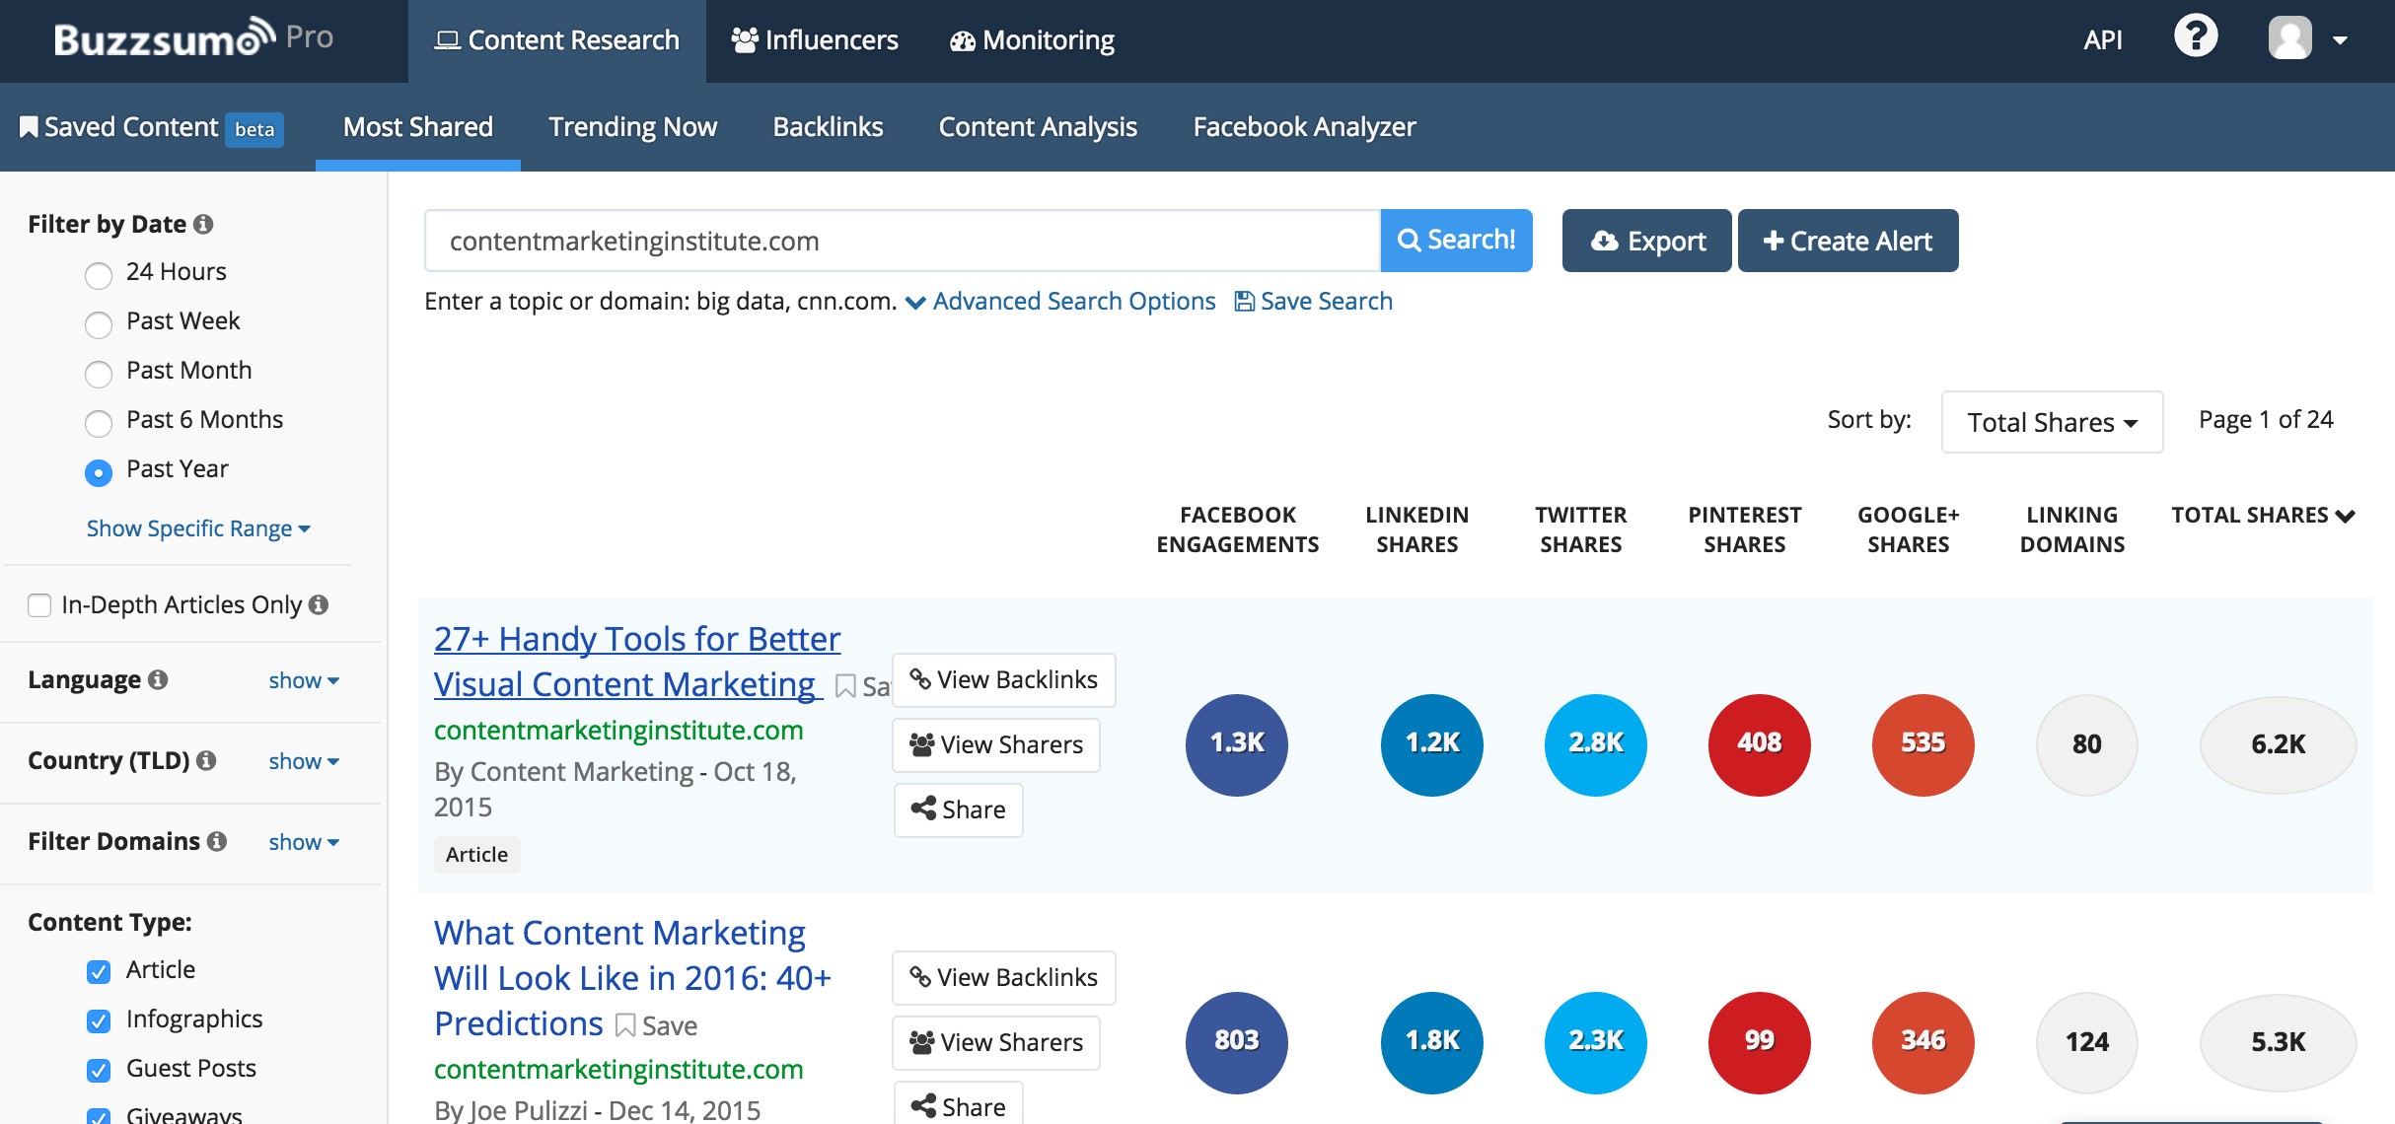Switch to the Backlinks tab

(x=829, y=127)
